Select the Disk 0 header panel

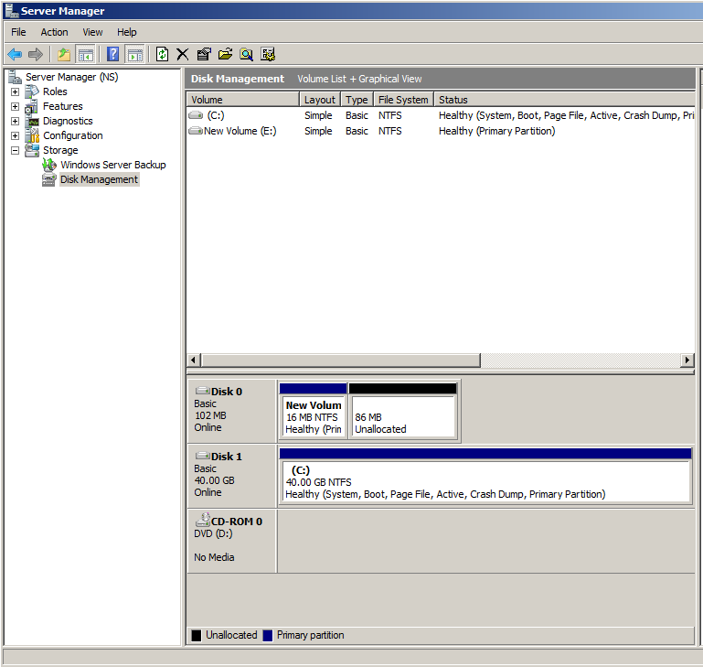tap(232, 411)
